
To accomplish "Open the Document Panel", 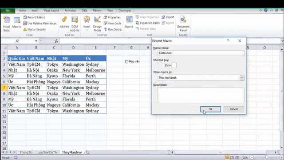I will coord(183,24).
